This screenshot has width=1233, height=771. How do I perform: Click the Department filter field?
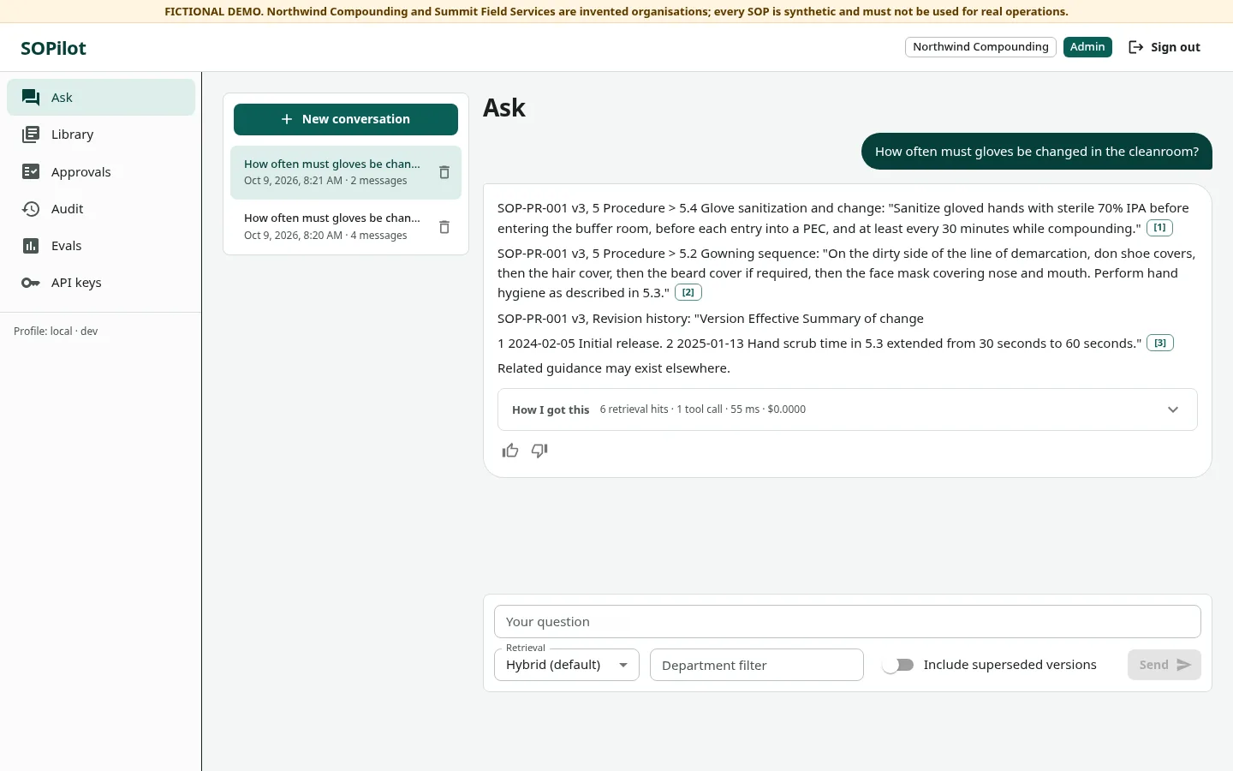click(757, 665)
